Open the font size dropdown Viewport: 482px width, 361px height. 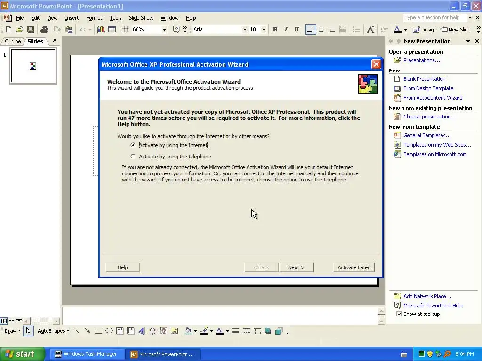[264, 30]
